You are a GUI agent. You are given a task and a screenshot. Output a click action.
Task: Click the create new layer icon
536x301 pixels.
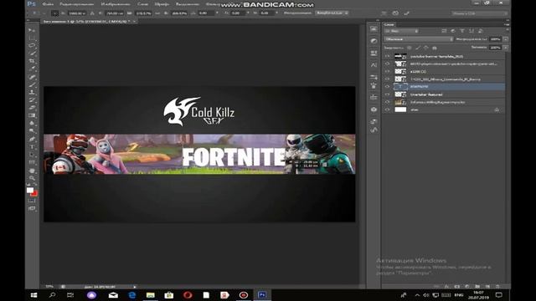tap(487, 286)
